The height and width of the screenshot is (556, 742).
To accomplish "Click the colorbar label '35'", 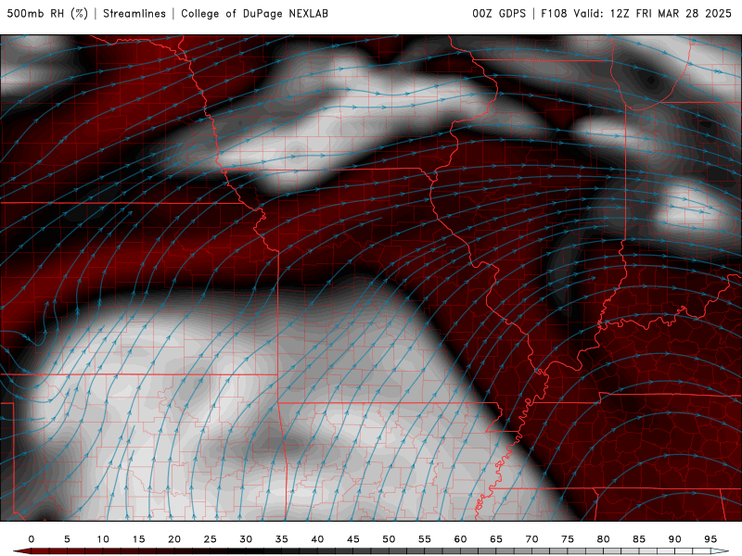I will [x=282, y=539].
